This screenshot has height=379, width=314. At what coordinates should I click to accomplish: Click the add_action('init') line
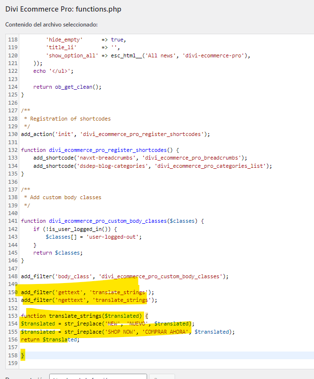115,134
